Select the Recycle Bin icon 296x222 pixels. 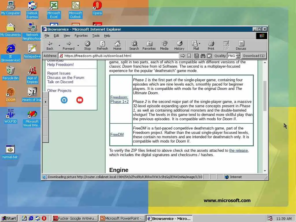click(11, 73)
